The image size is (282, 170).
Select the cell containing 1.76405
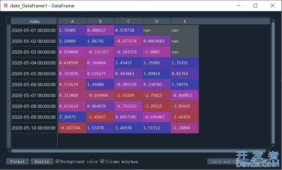click(x=72, y=30)
